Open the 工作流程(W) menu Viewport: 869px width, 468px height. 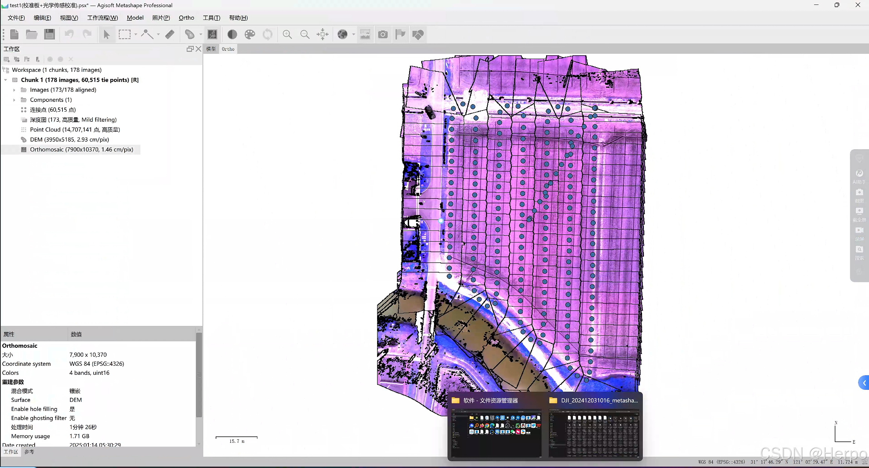pyautogui.click(x=102, y=18)
